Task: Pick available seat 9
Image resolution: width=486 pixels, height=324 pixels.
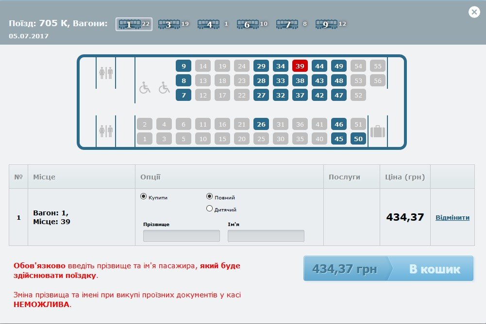Action: (184, 66)
